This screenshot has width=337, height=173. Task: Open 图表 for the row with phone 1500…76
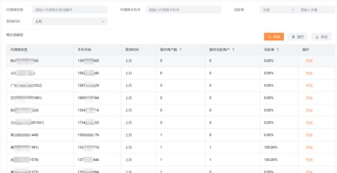(x=309, y=135)
